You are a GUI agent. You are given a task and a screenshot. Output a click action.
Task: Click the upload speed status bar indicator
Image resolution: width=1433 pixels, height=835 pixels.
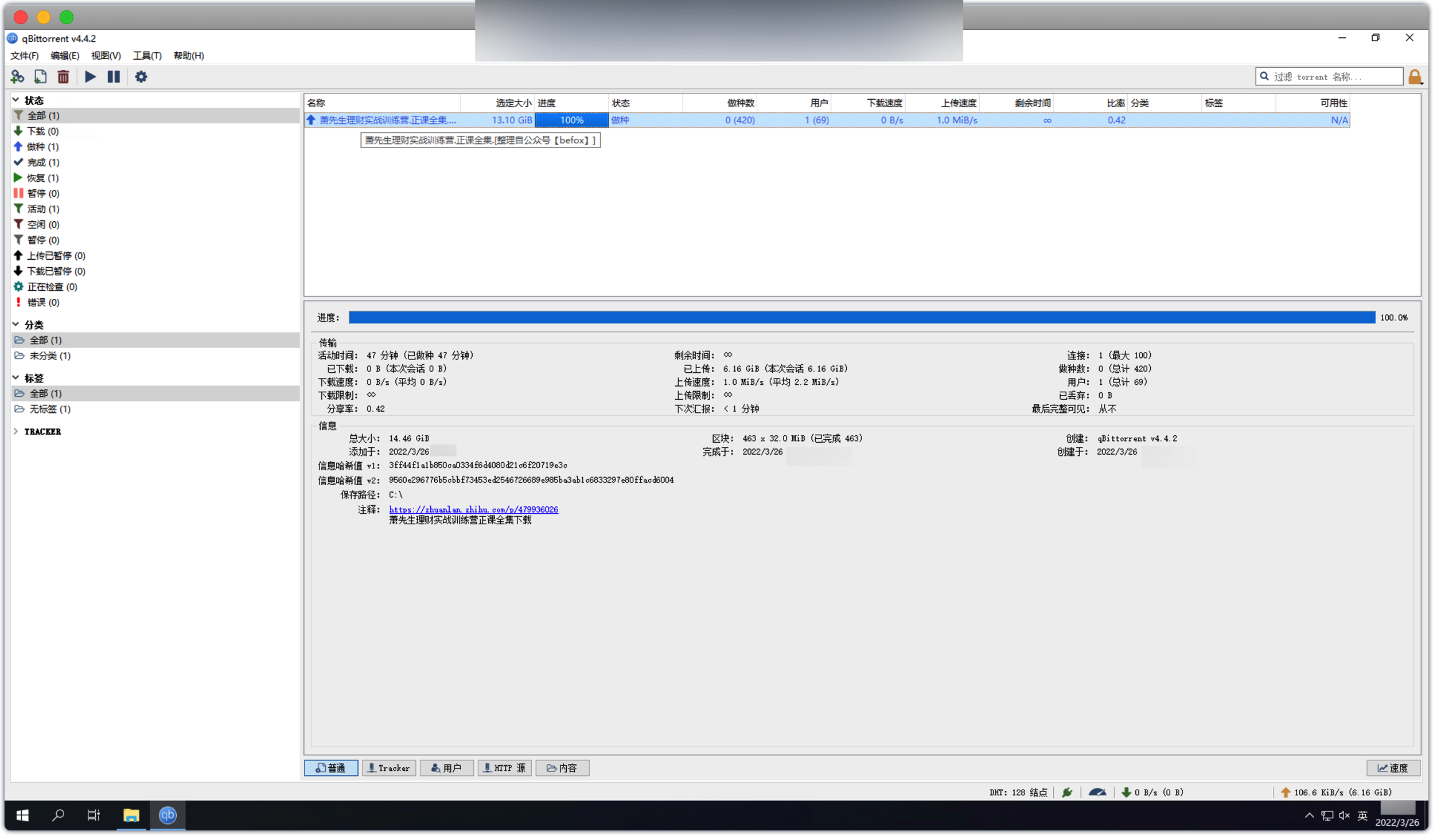[1335, 792]
